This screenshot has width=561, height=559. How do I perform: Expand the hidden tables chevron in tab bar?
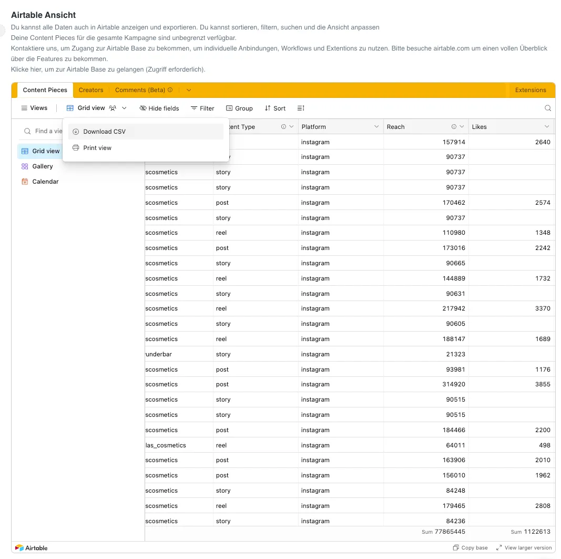click(x=189, y=90)
